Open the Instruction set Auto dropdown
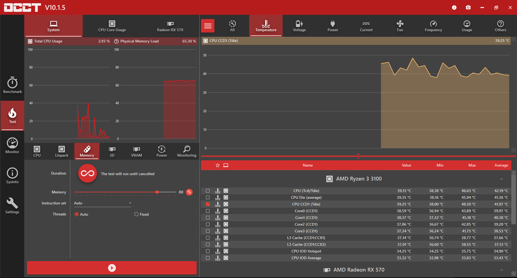Screen dimensions: 517x278 tap(103, 203)
